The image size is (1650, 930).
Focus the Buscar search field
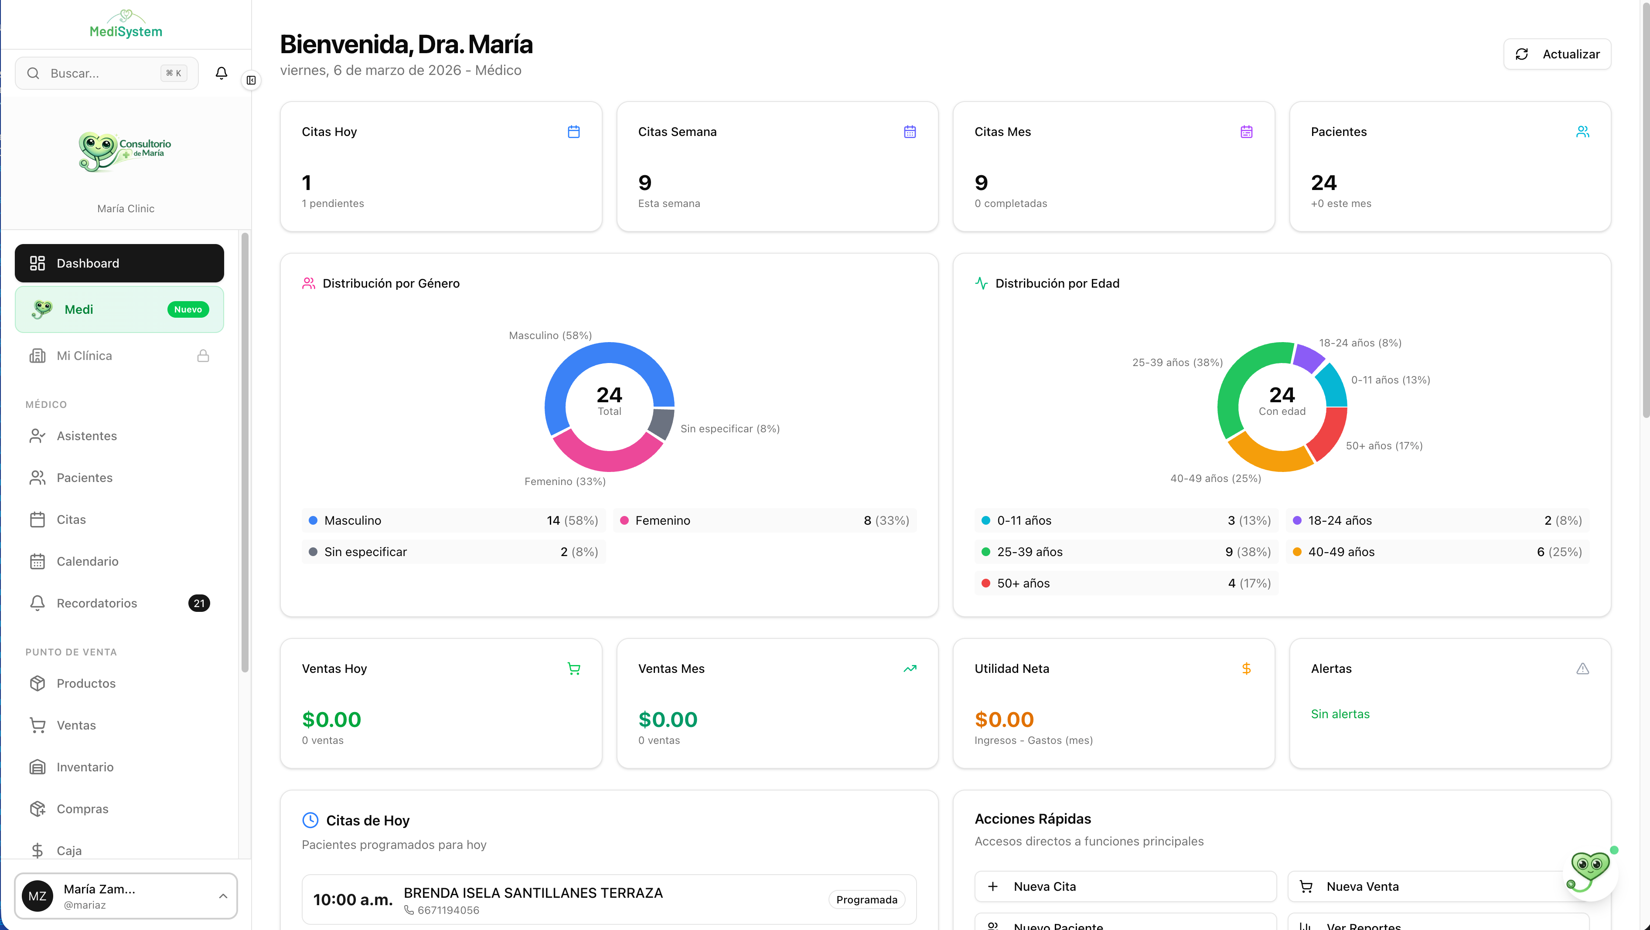point(106,73)
